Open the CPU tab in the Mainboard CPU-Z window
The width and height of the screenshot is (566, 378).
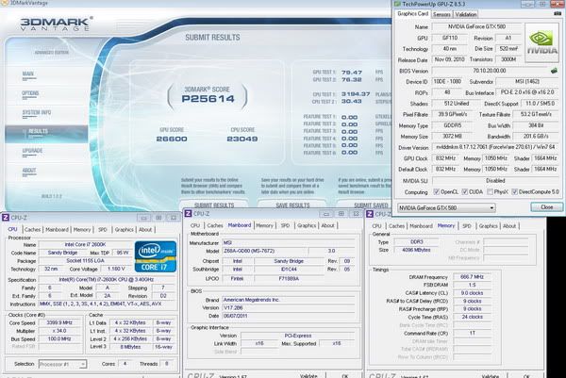pyautogui.click(x=195, y=225)
